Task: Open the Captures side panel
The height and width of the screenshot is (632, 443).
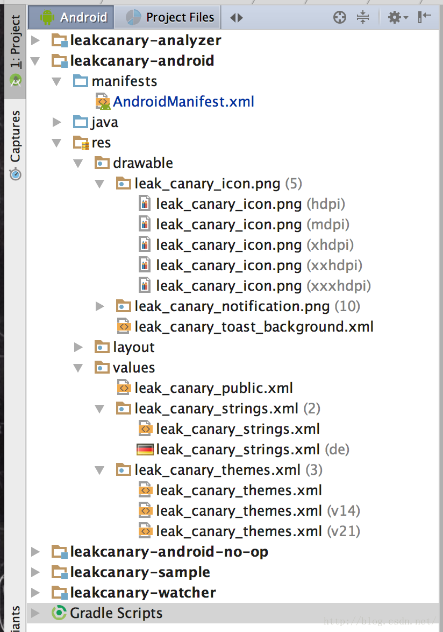Action: point(15,144)
